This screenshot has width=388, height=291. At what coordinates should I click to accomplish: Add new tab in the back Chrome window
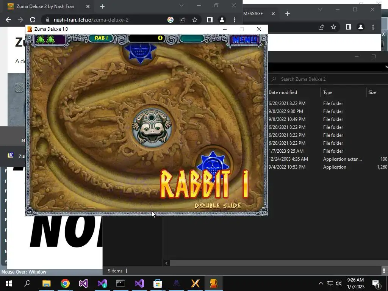(287, 14)
